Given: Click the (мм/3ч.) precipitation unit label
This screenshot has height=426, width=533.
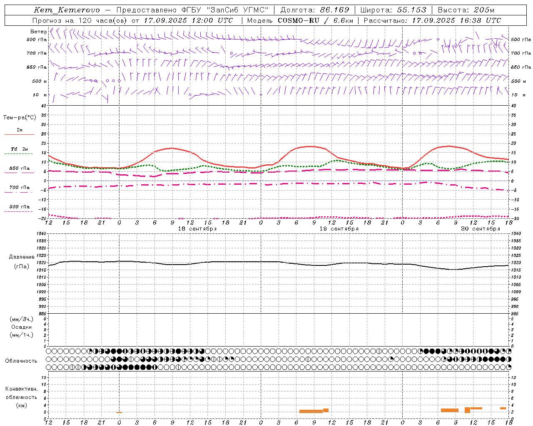Looking at the screenshot, I should click(x=22, y=319).
